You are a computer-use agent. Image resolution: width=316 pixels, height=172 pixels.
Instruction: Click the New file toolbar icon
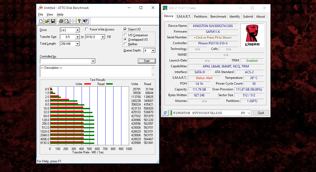point(41,21)
